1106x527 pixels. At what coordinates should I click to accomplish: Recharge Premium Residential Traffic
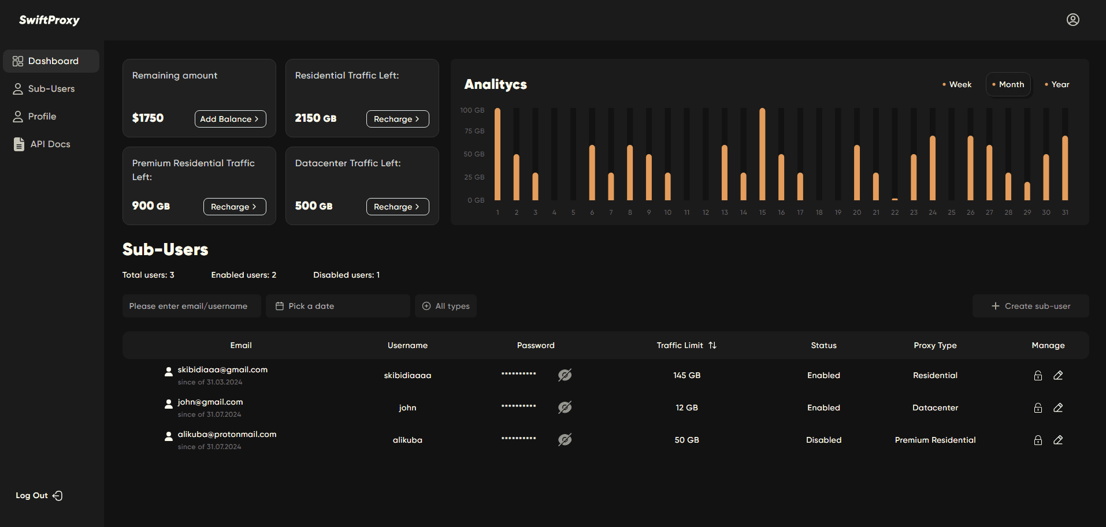coord(235,207)
